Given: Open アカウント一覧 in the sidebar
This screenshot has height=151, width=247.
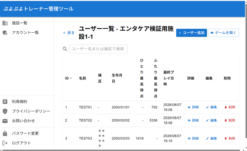Looking at the screenshot, I should (x=25, y=33).
